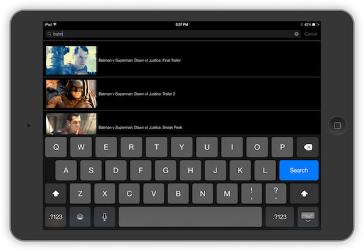This screenshot has height=251, width=364.
Task: Tap the O key
Action: 257,147
